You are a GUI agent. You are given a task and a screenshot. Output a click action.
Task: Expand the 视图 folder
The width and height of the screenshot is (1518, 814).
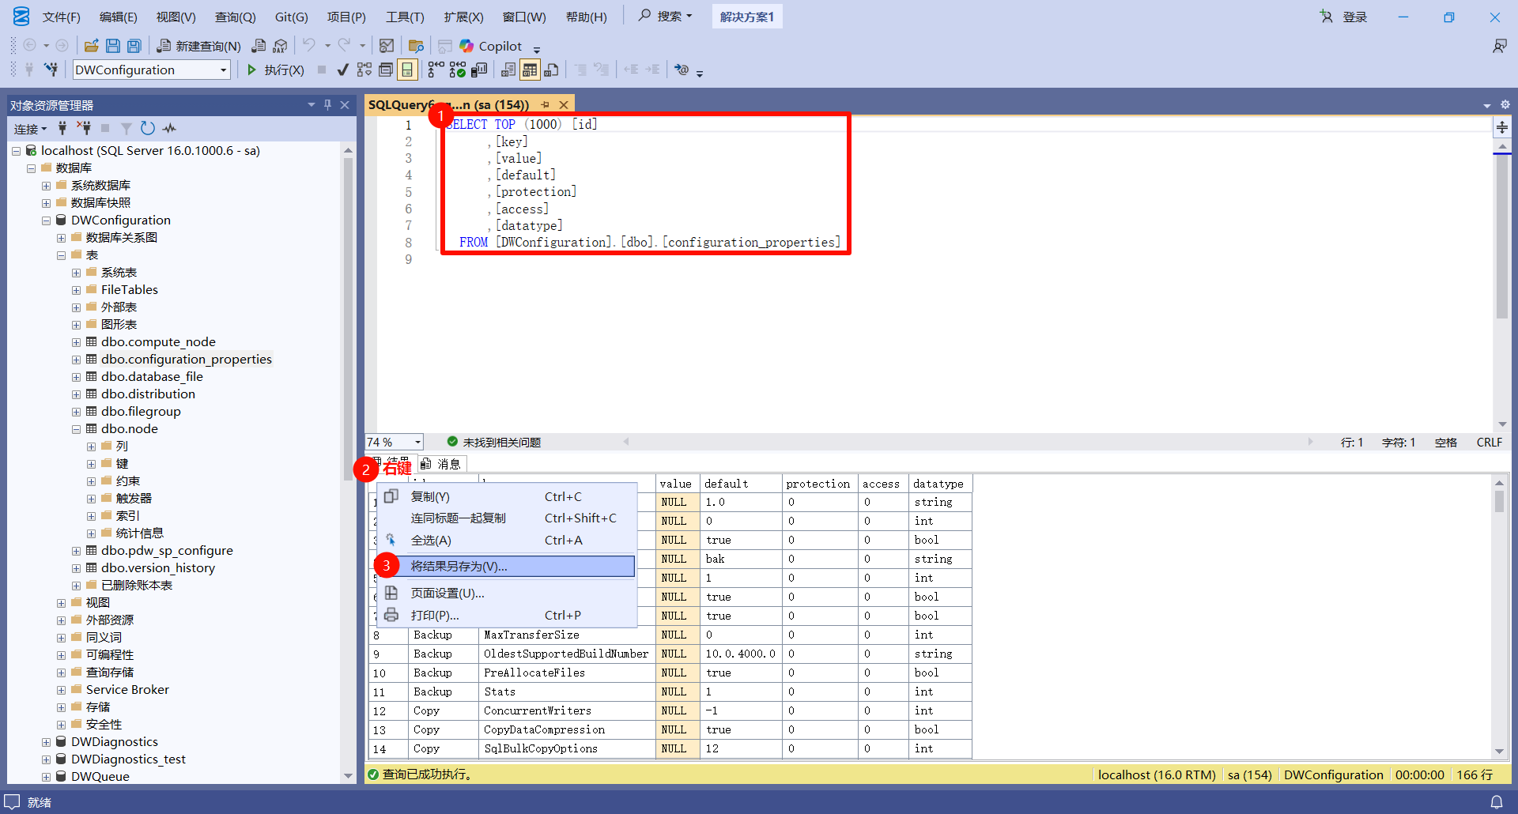coord(61,603)
